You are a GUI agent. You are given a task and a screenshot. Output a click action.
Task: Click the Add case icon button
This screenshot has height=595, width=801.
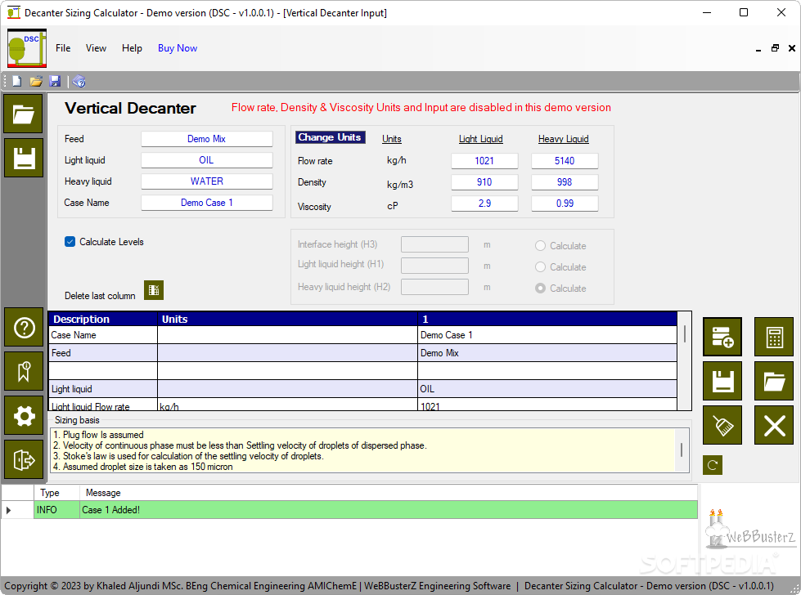click(722, 337)
